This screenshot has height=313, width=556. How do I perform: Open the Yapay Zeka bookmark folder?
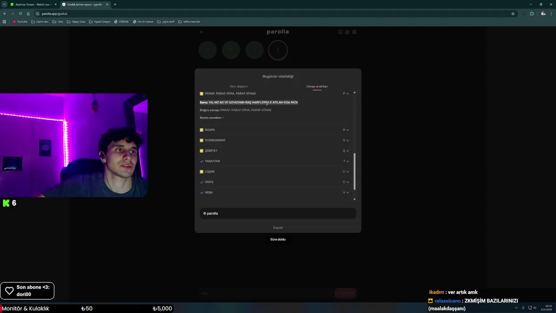(76, 22)
